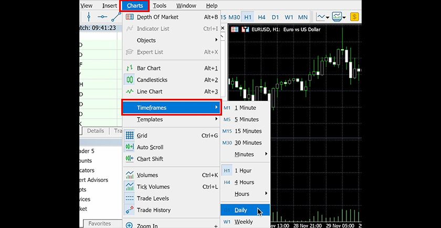The width and height of the screenshot is (441, 228).
Task: Toggle the chart Grid option
Action: [x=142, y=136]
